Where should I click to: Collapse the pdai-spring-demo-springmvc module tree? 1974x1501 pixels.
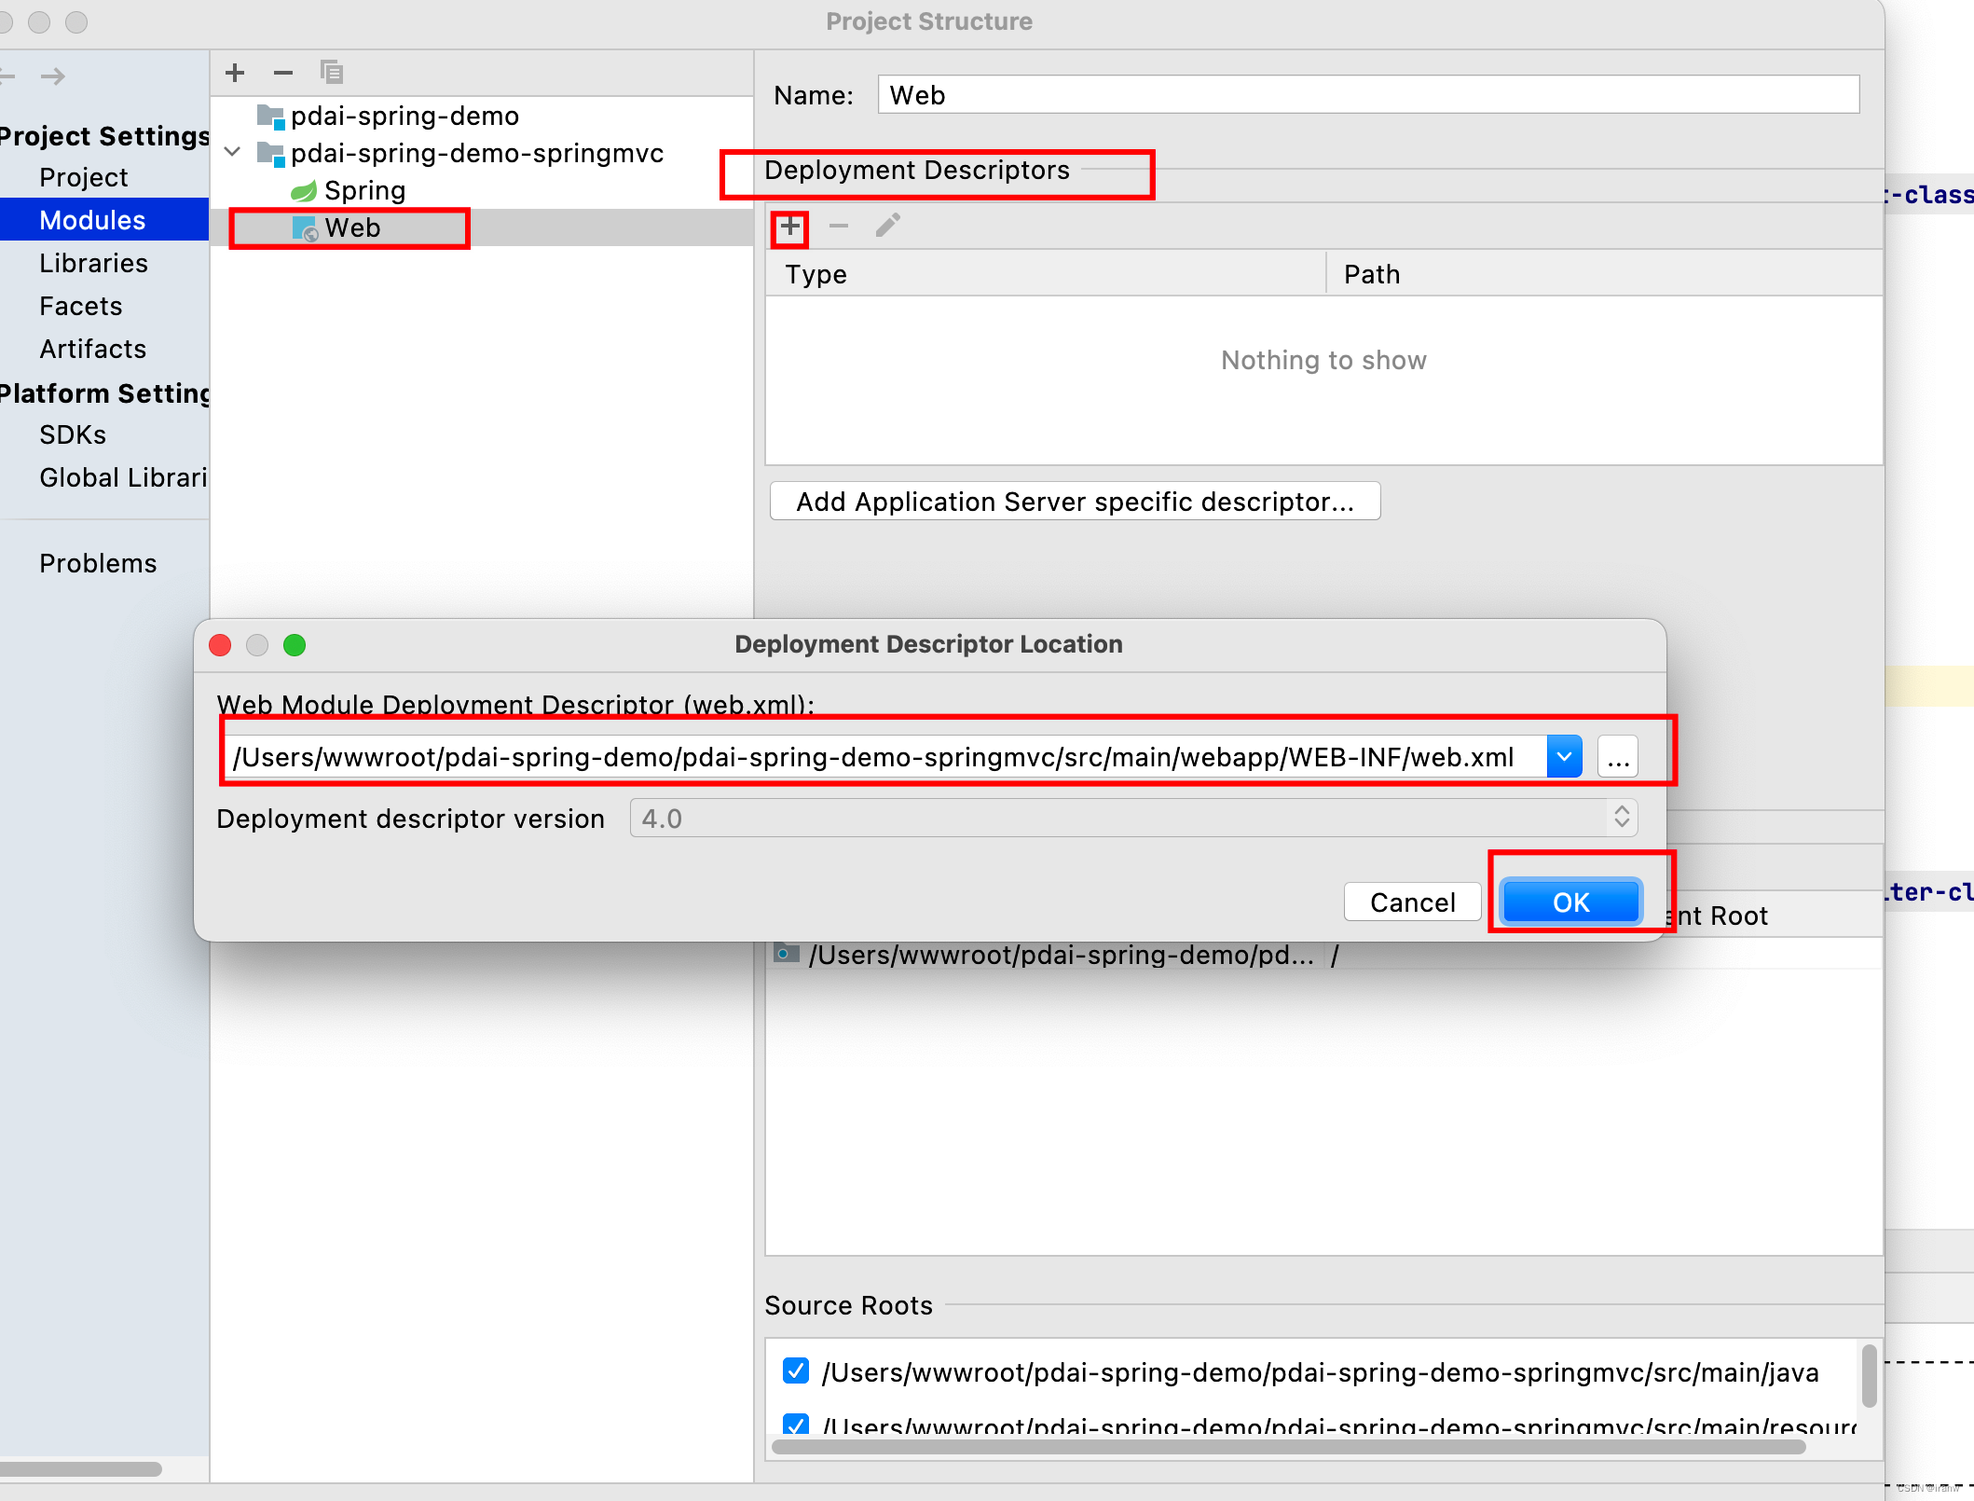coord(233,153)
